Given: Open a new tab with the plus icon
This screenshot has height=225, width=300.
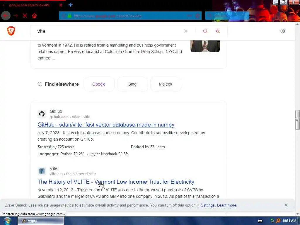Looking at the screenshot, I should coord(71,5).
